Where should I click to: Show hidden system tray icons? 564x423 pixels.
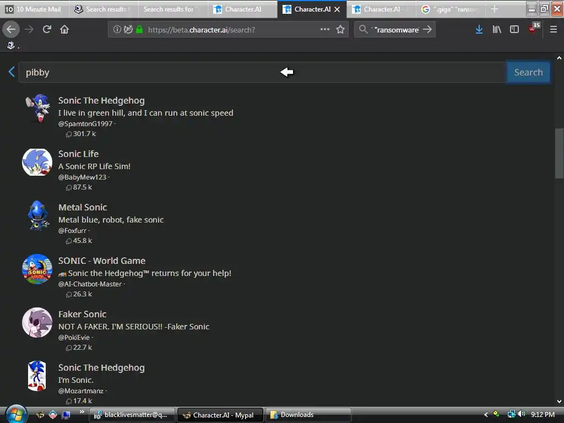pos(486,415)
